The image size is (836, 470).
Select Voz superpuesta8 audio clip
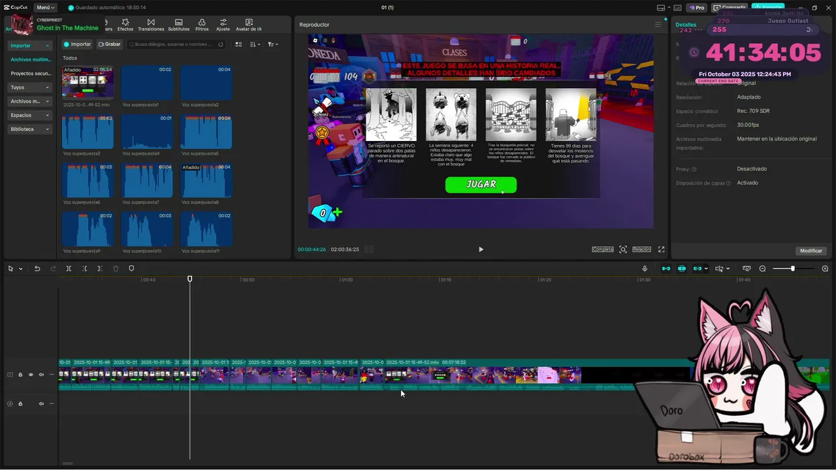pyautogui.click(x=206, y=180)
